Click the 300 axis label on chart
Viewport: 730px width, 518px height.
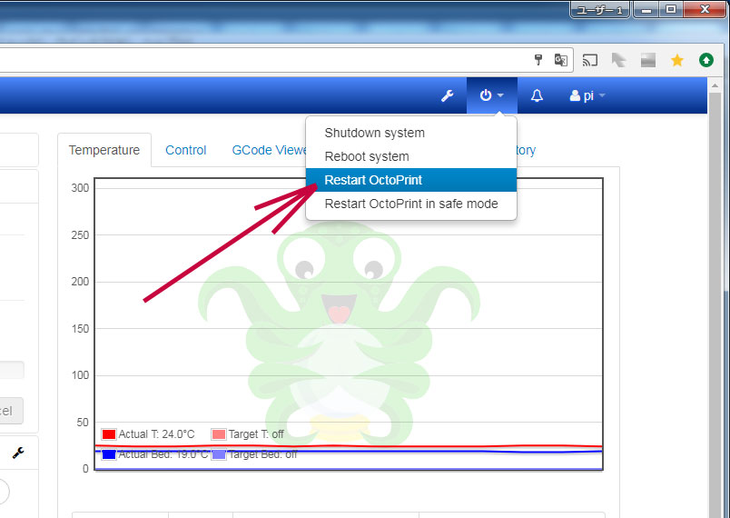80,188
